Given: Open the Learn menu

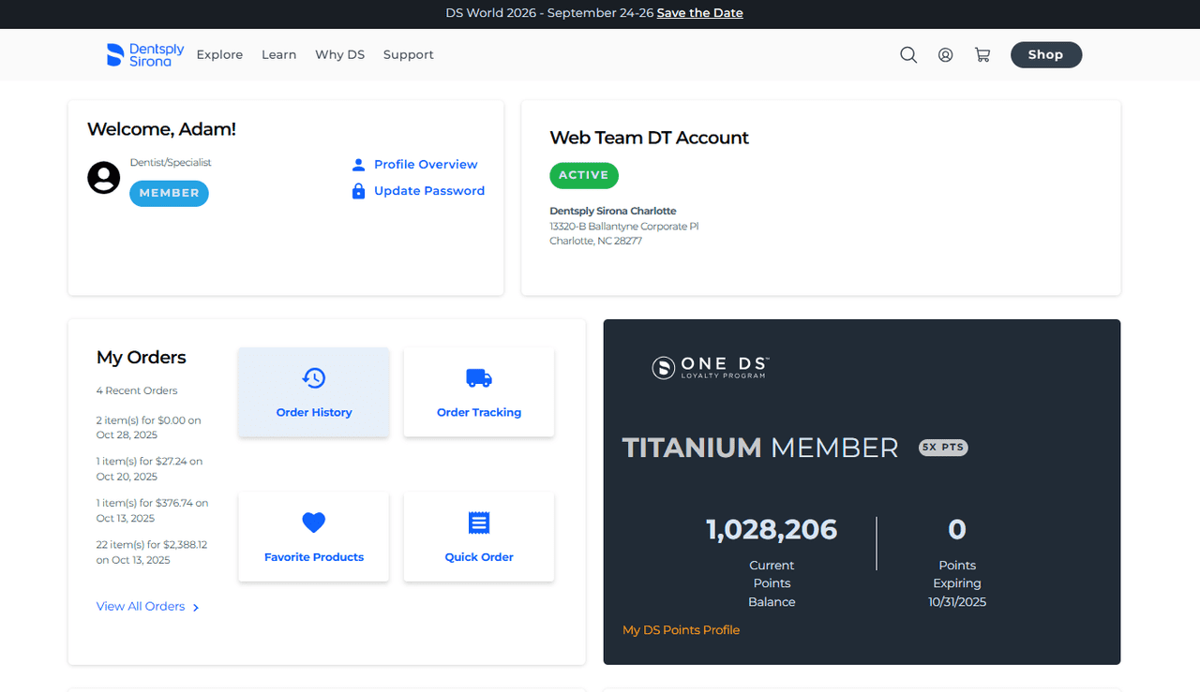Looking at the screenshot, I should click(x=278, y=55).
